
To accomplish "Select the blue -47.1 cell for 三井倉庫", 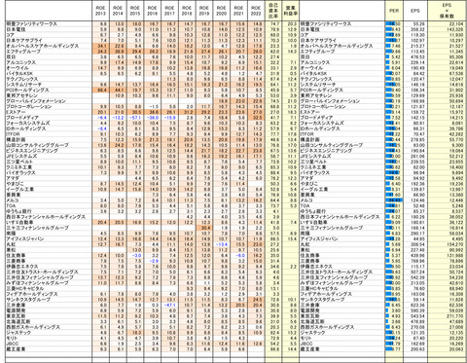I will 169,305.
